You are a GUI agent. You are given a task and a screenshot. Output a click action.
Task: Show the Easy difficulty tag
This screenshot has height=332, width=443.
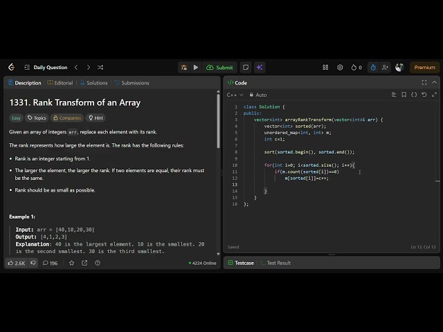click(16, 118)
